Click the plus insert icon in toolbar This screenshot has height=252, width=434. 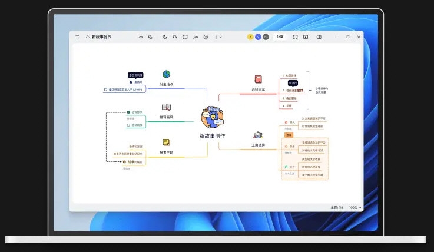click(x=216, y=37)
